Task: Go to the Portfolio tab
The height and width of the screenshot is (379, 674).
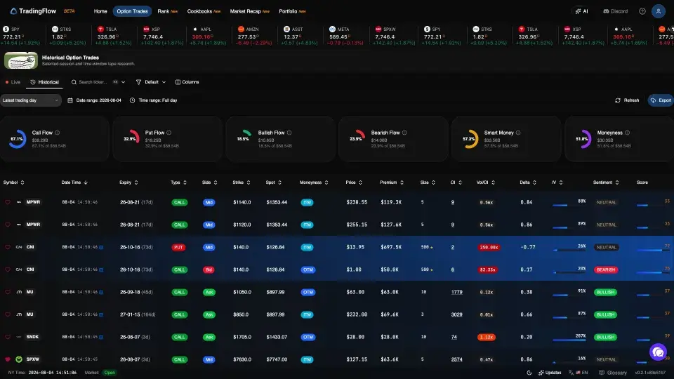Action: (292, 11)
